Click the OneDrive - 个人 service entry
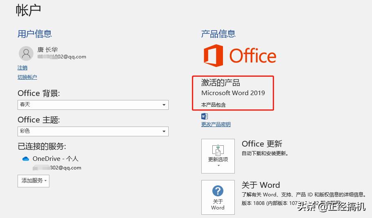The image size is (372, 218). pyautogui.click(x=56, y=159)
